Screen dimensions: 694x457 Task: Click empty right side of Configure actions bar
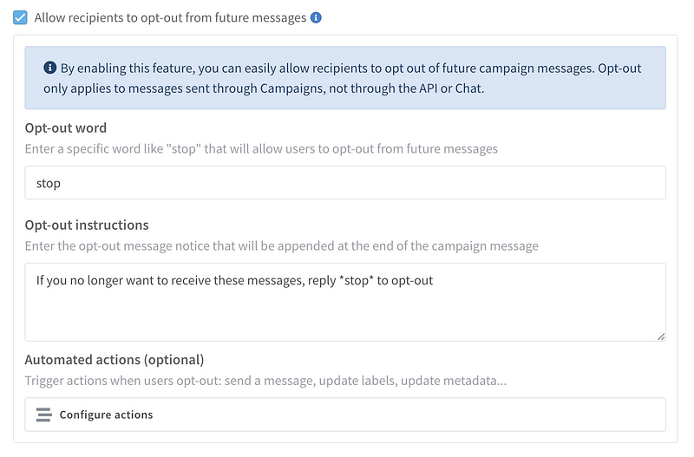coord(434,415)
